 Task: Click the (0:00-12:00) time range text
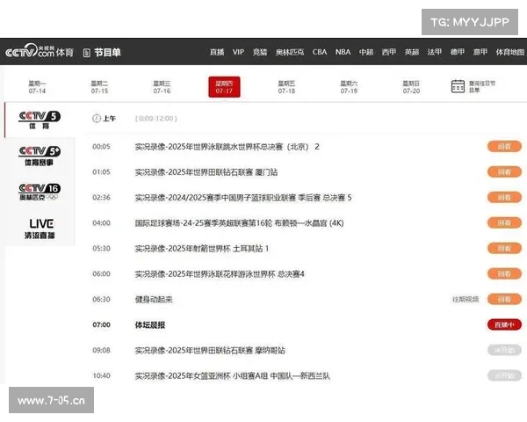click(156, 119)
